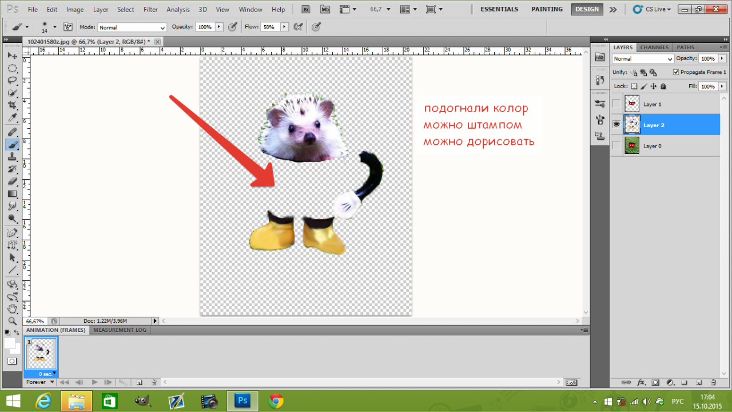Show Layer 1 visibility

(x=616, y=104)
